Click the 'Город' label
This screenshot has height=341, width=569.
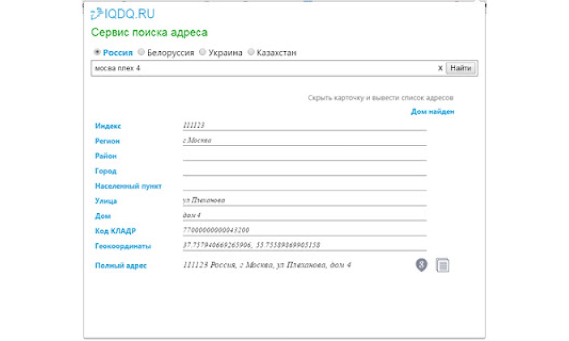click(106, 171)
